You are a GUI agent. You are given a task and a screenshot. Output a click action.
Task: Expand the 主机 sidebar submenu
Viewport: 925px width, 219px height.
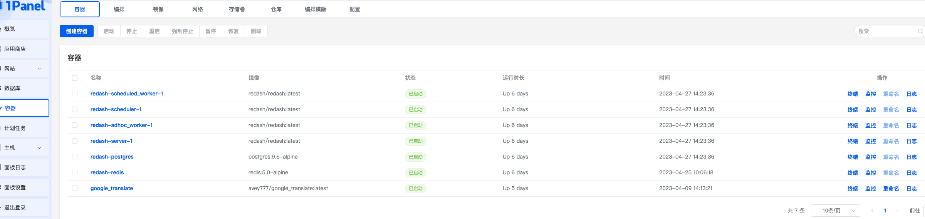(39, 148)
